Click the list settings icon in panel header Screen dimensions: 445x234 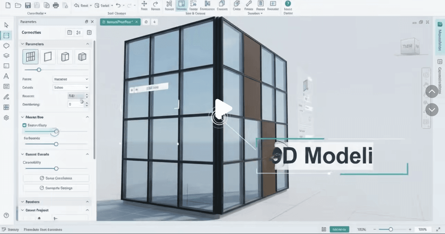click(79, 32)
